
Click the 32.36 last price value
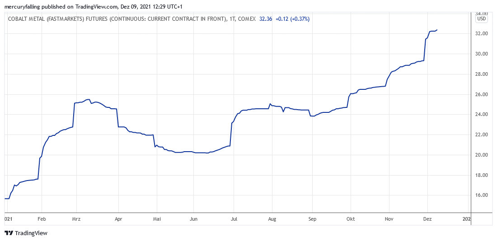tap(266, 19)
